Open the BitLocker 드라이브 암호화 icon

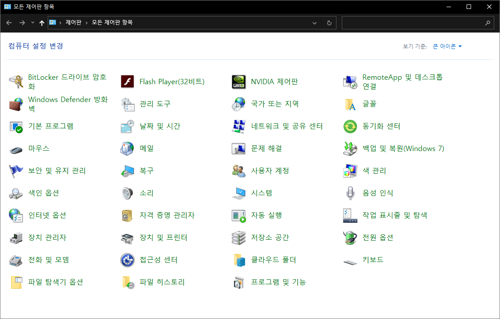pyautogui.click(x=16, y=82)
